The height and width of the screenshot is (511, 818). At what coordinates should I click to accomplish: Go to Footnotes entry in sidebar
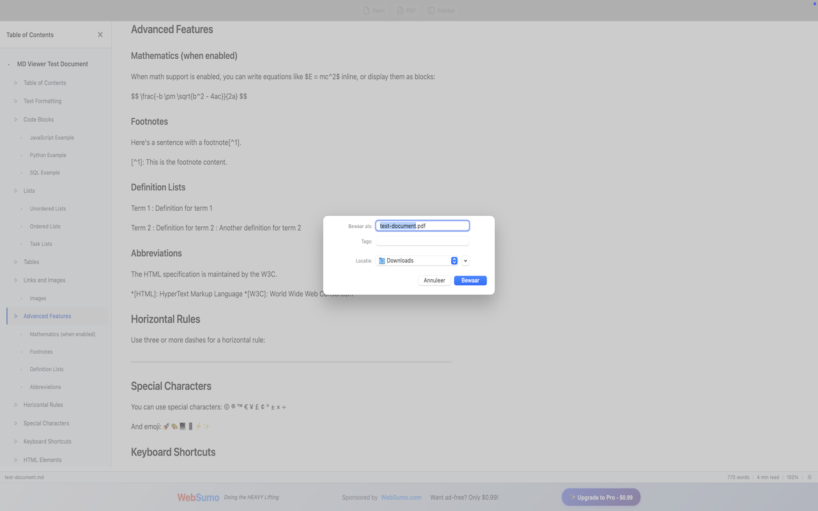(42, 351)
